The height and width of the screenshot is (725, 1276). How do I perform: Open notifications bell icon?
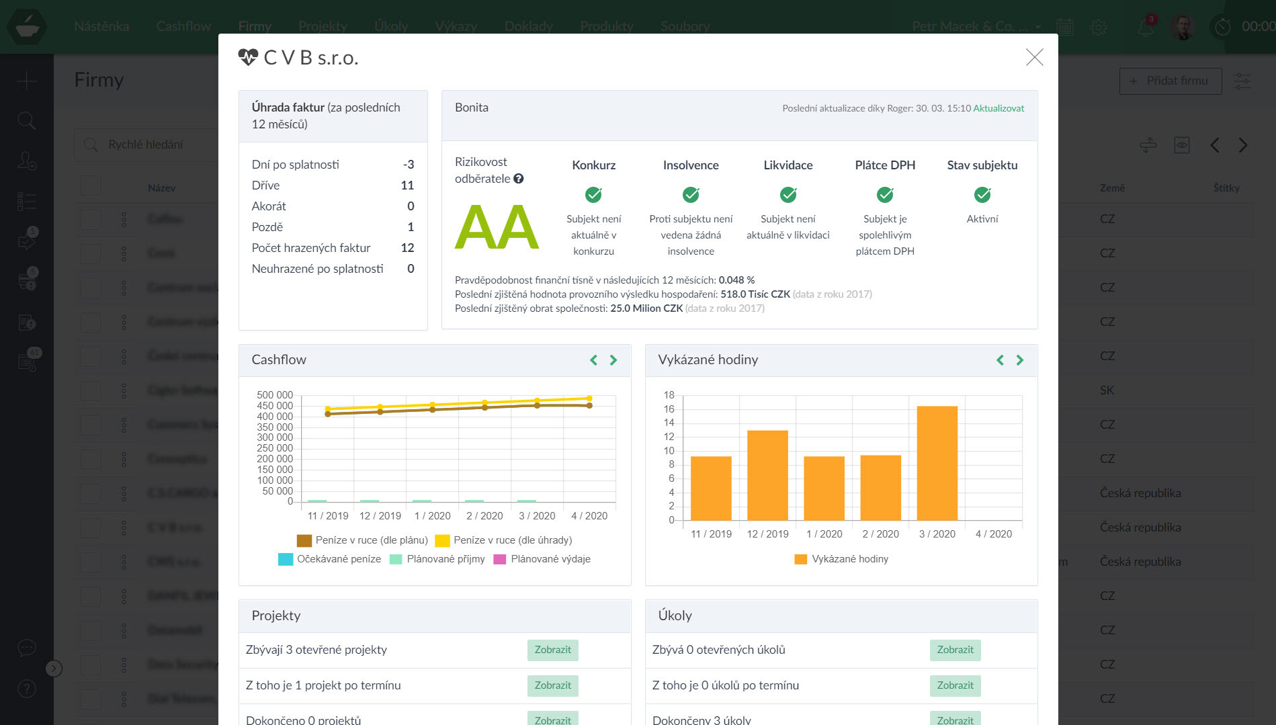(x=1146, y=27)
